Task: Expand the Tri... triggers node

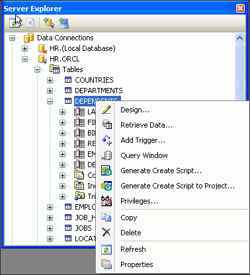Action: coord(62,196)
